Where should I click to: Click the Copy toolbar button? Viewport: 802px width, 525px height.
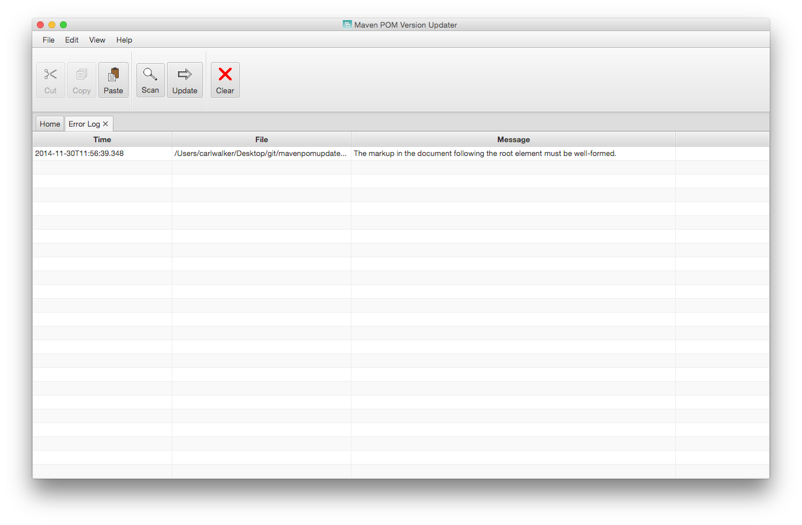click(82, 80)
